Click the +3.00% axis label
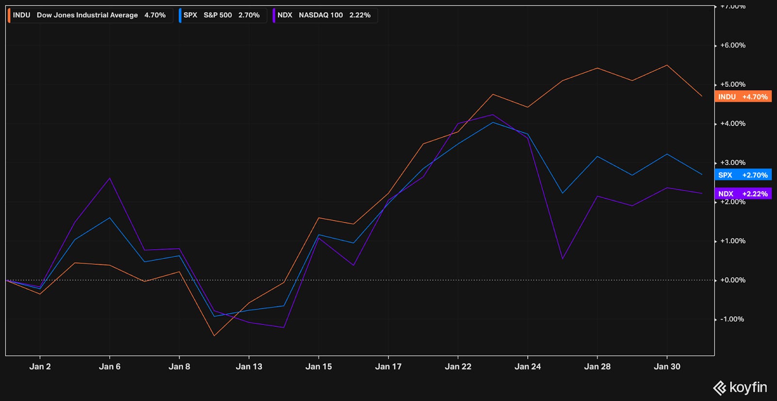Viewport: 777px width, 401px height. pyautogui.click(x=733, y=163)
